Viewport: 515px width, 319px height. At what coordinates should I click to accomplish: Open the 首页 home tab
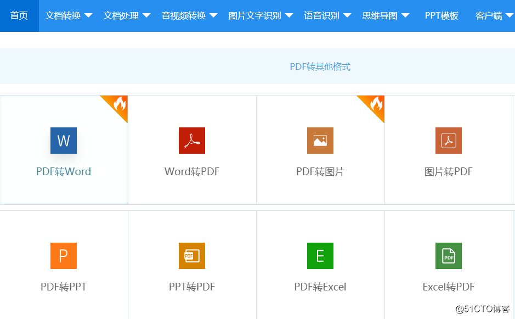[x=19, y=15]
